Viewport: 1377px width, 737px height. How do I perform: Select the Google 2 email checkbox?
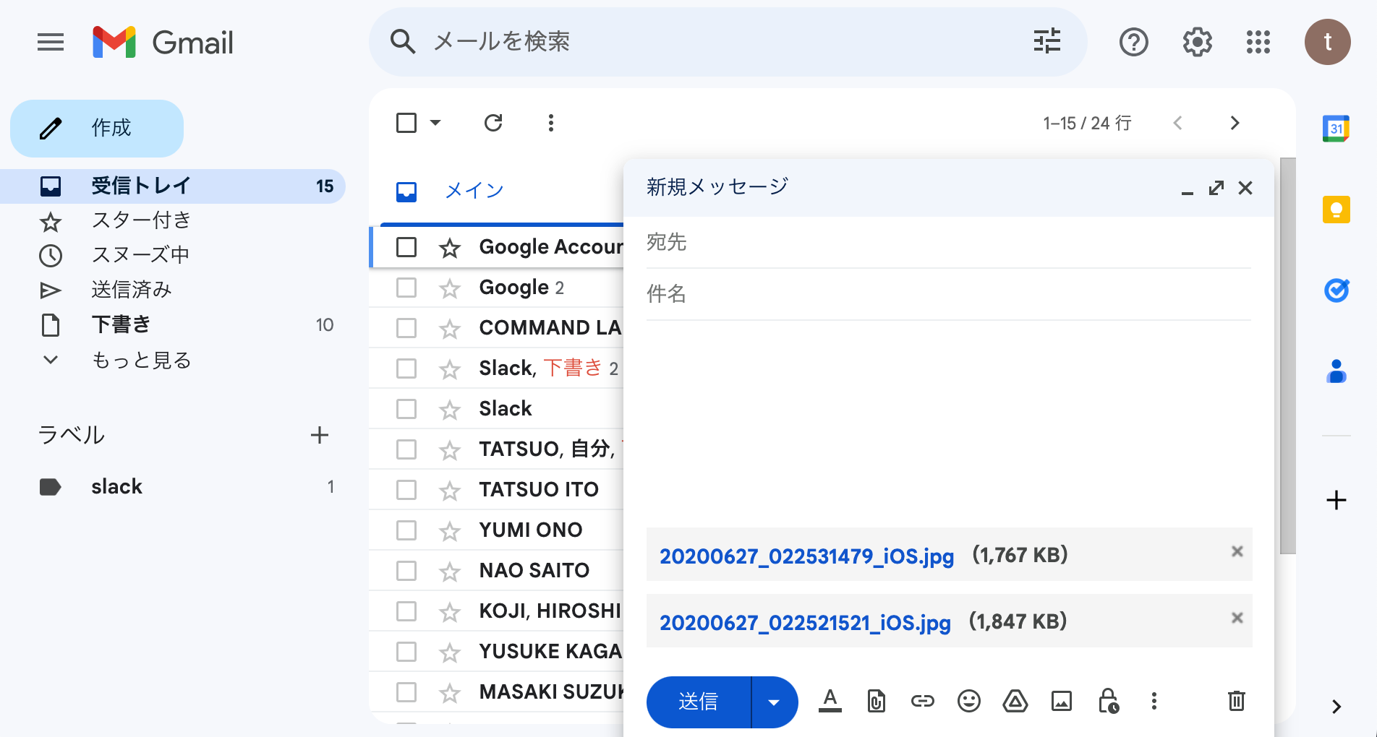pos(406,288)
